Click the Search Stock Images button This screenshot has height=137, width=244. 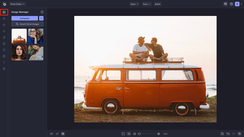(27, 24)
